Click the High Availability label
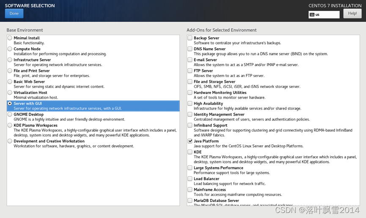 point(209,103)
